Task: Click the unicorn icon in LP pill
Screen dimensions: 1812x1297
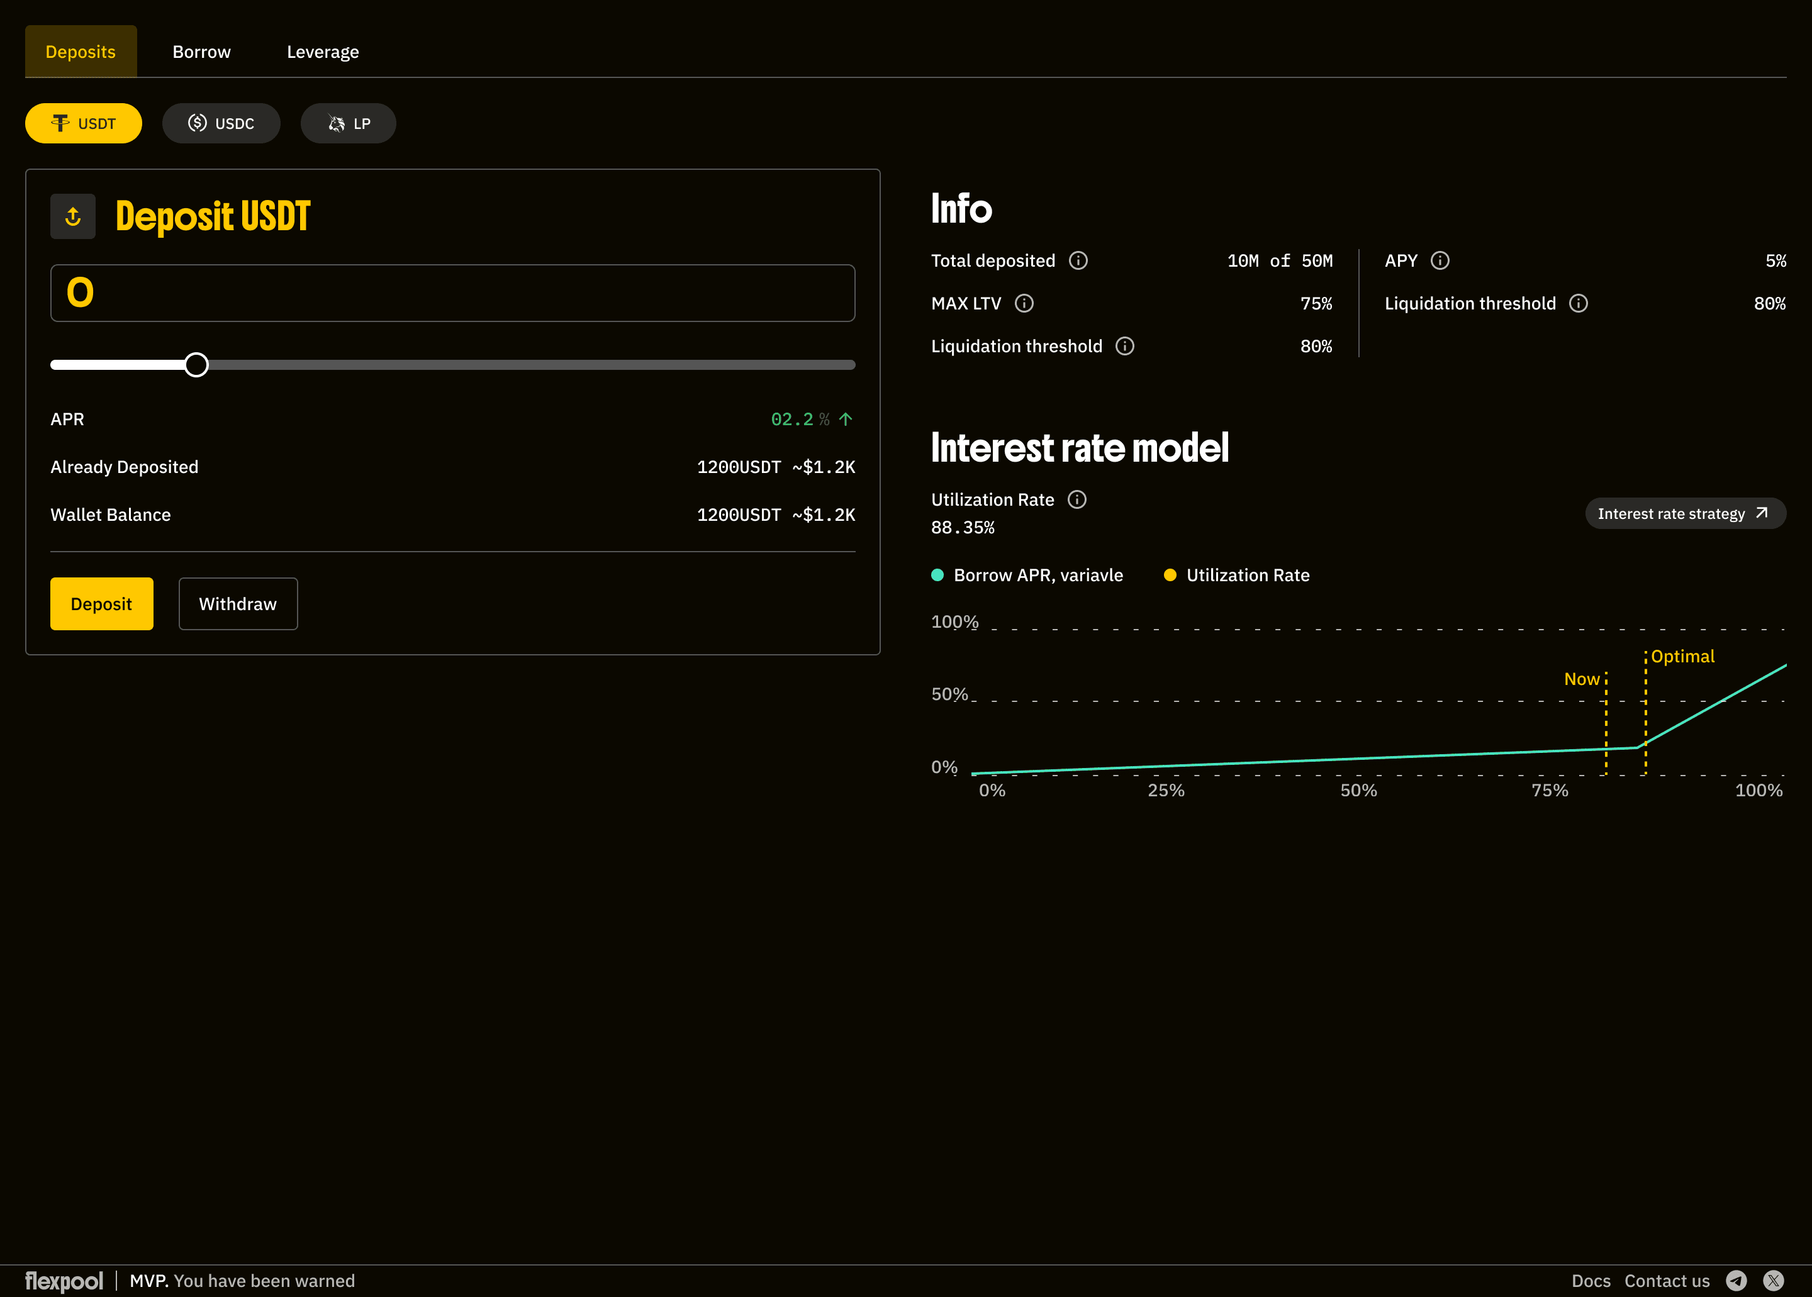Action: 337,124
